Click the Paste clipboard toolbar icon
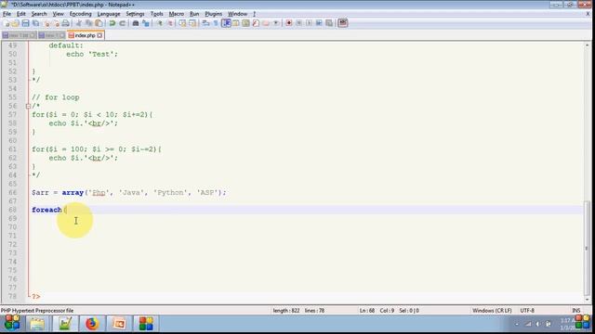The image size is (595, 334). coord(99,23)
